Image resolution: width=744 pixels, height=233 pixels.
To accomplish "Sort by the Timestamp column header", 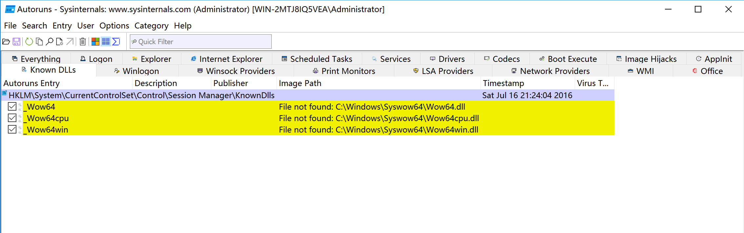I will (x=503, y=83).
